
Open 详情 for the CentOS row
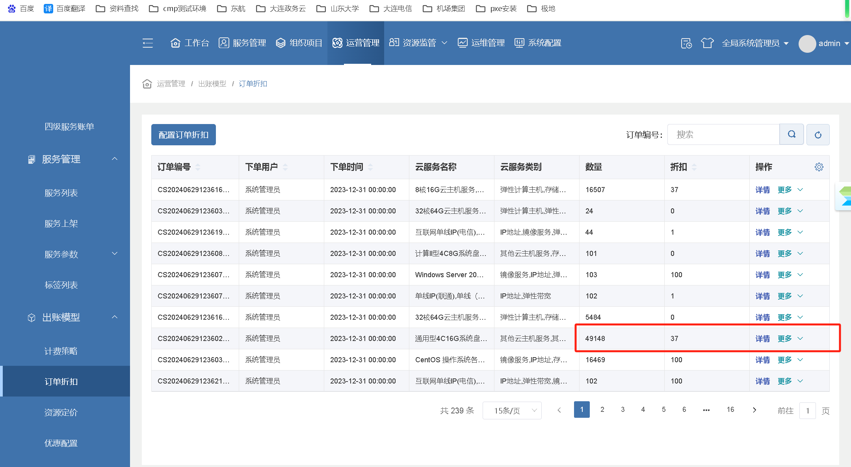(x=762, y=360)
